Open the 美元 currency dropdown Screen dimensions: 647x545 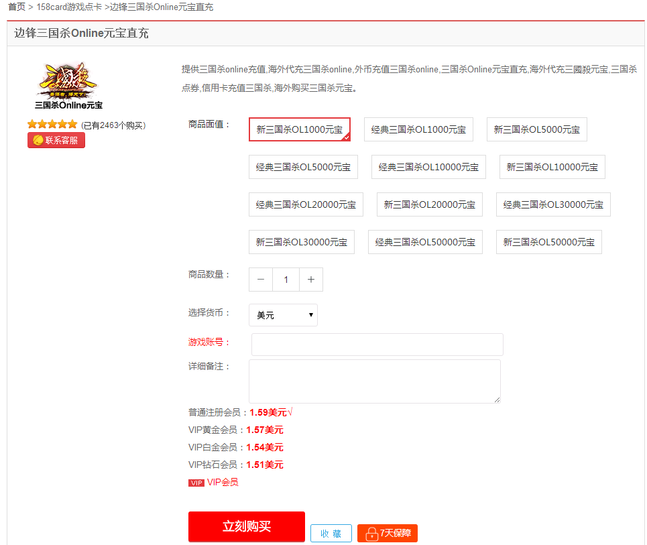click(283, 315)
